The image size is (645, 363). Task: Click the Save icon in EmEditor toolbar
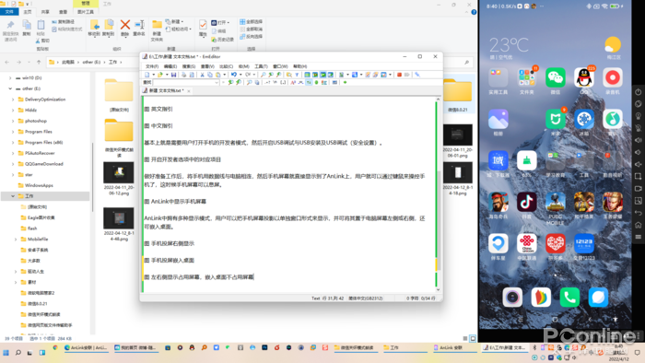coord(174,75)
